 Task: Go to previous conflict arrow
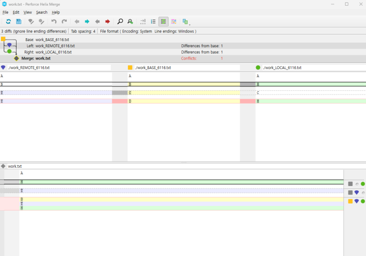click(98, 22)
